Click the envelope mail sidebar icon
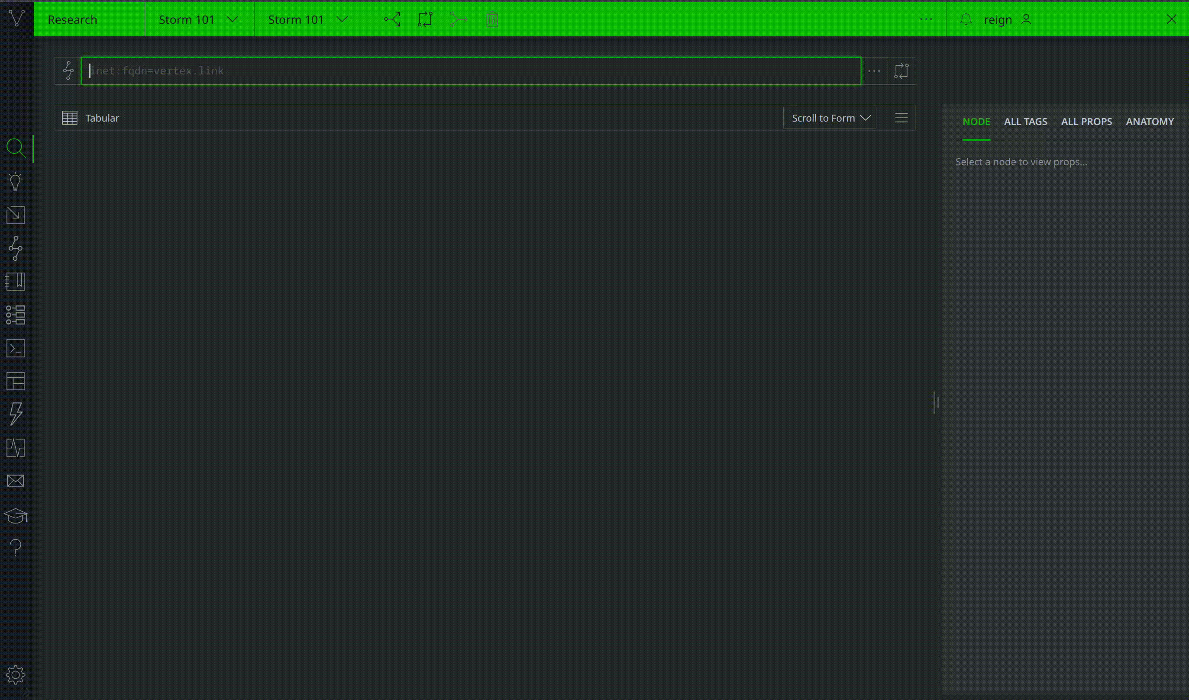The image size is (1189, 700). 15,481
